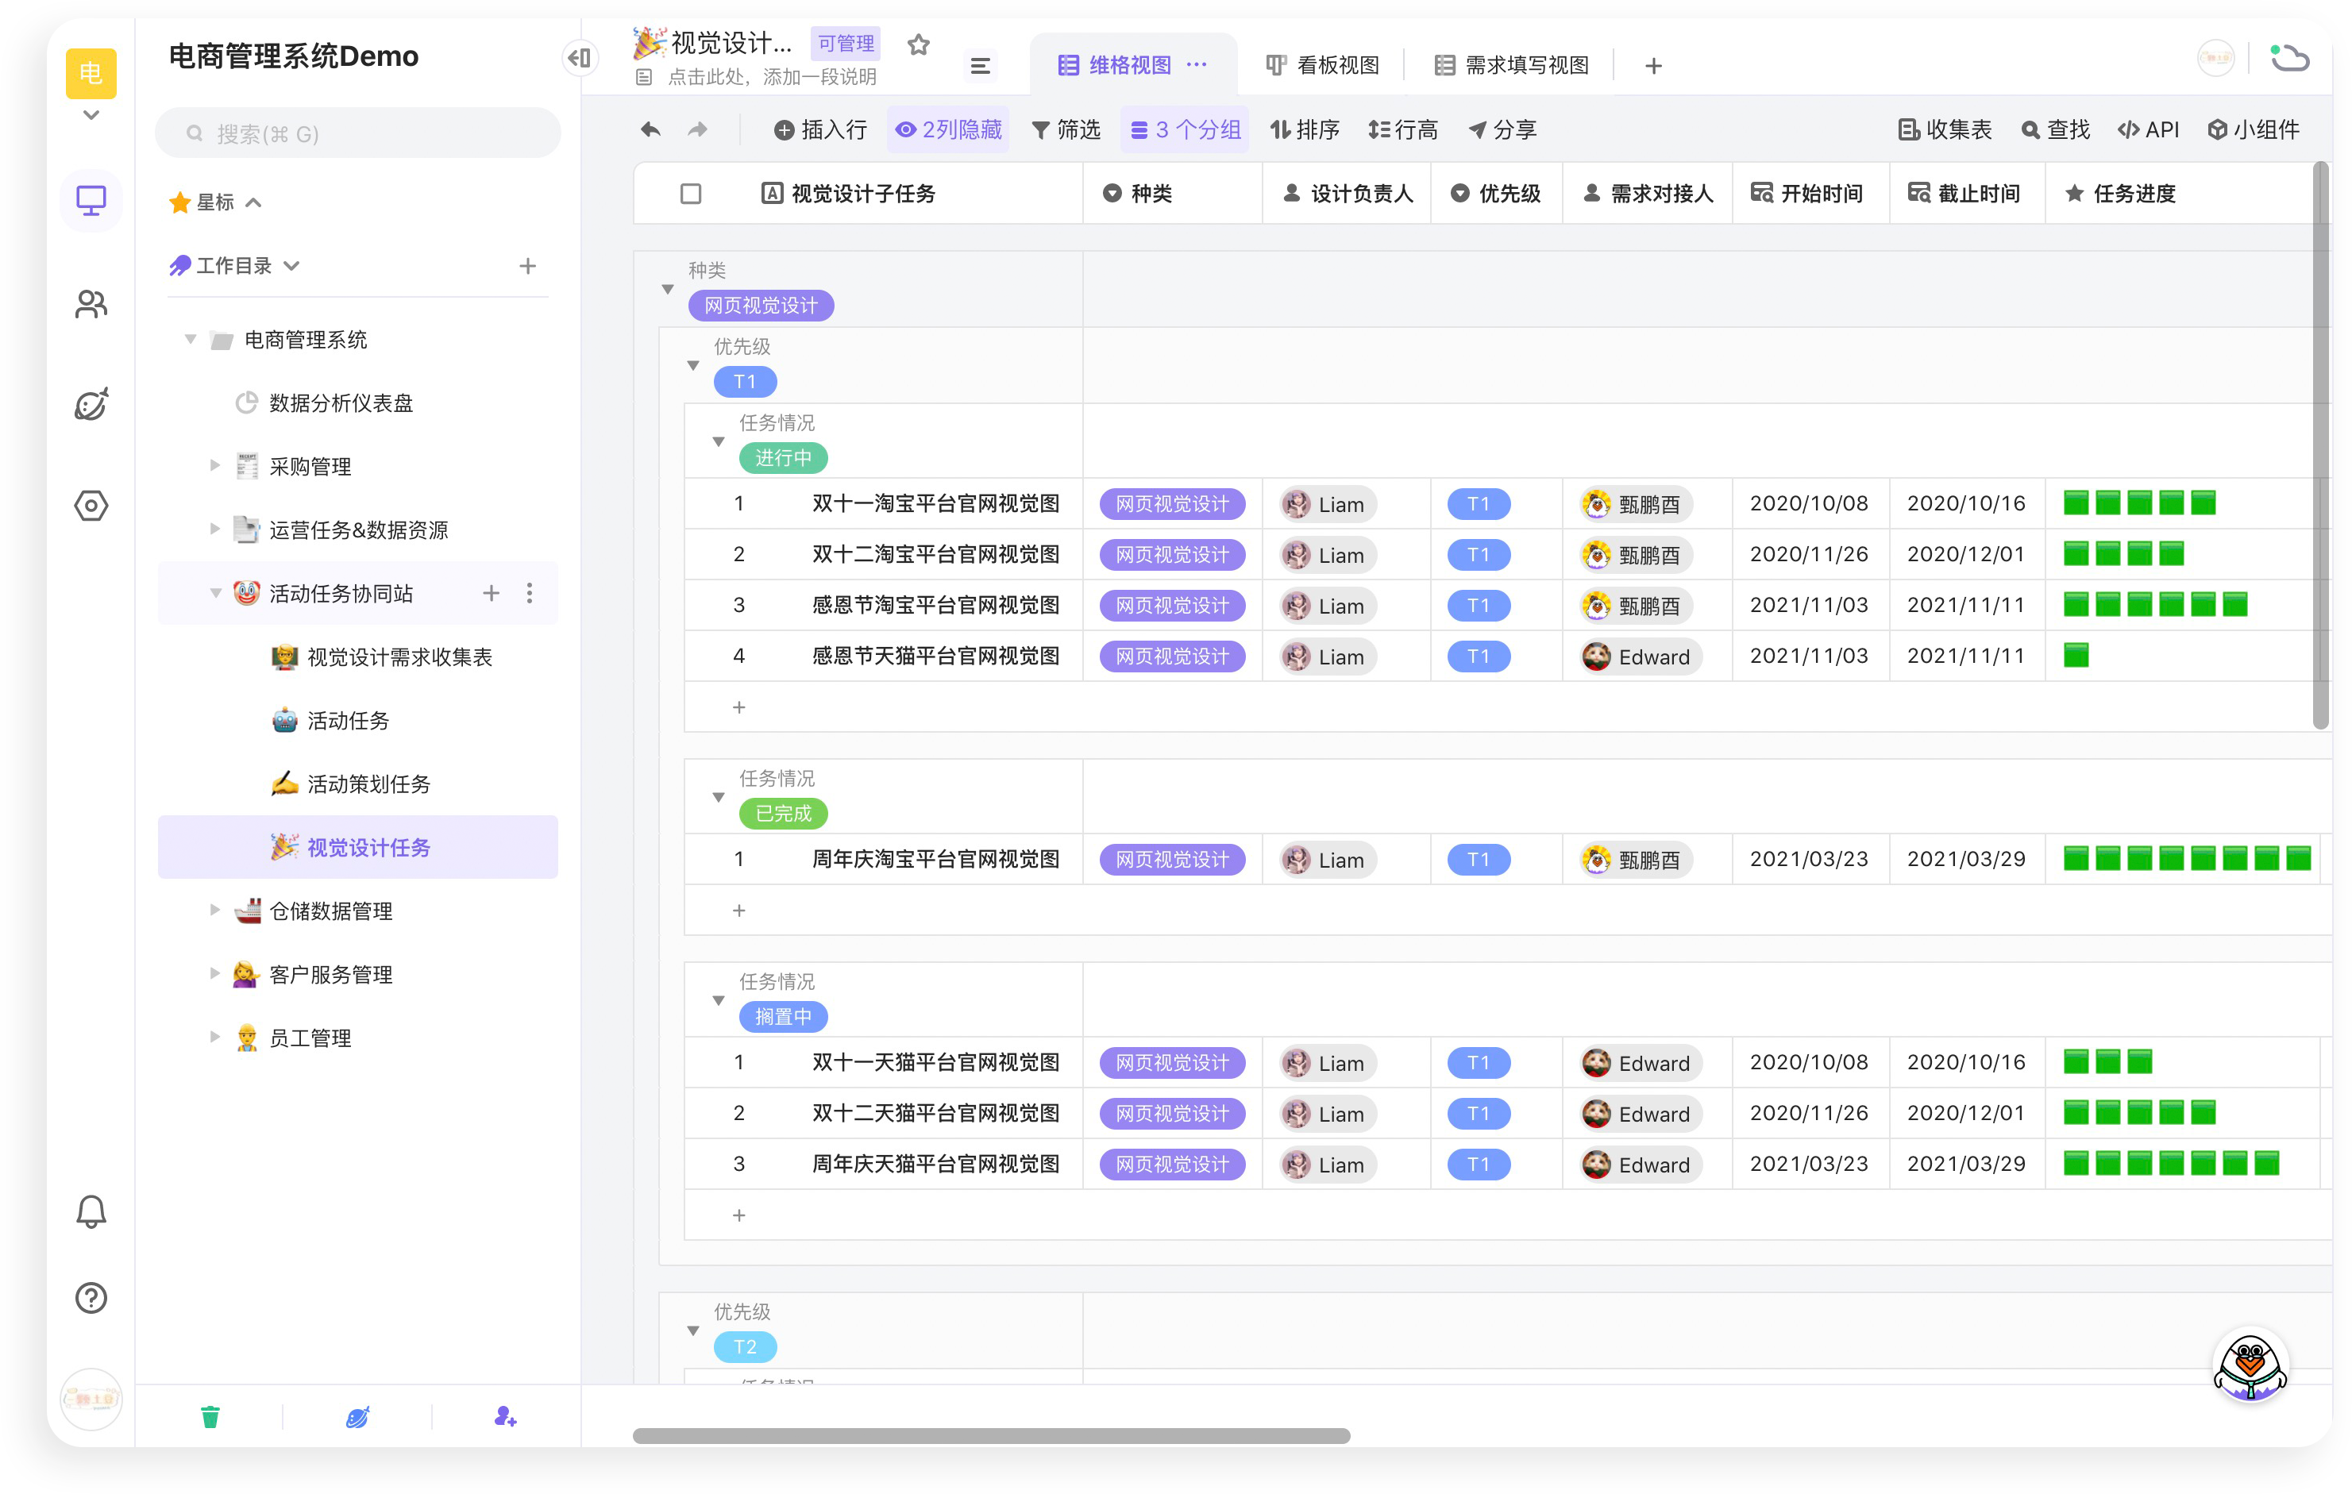Expand the 员工管理 folder arrow

215,1037
